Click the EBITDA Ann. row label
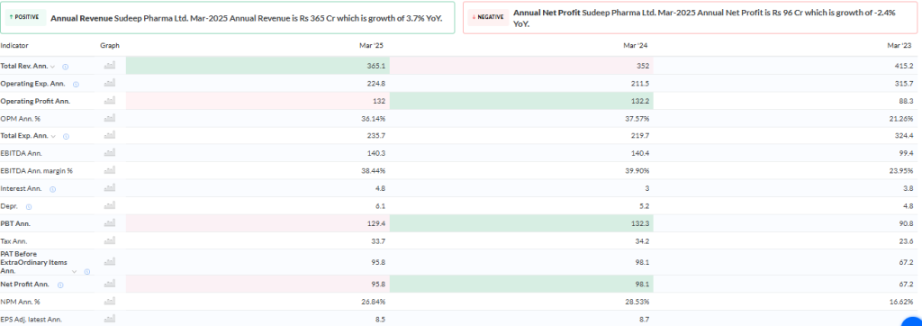The height and width of the screenshot is (326, 922). pyautogui.click(x=22, y=153)
